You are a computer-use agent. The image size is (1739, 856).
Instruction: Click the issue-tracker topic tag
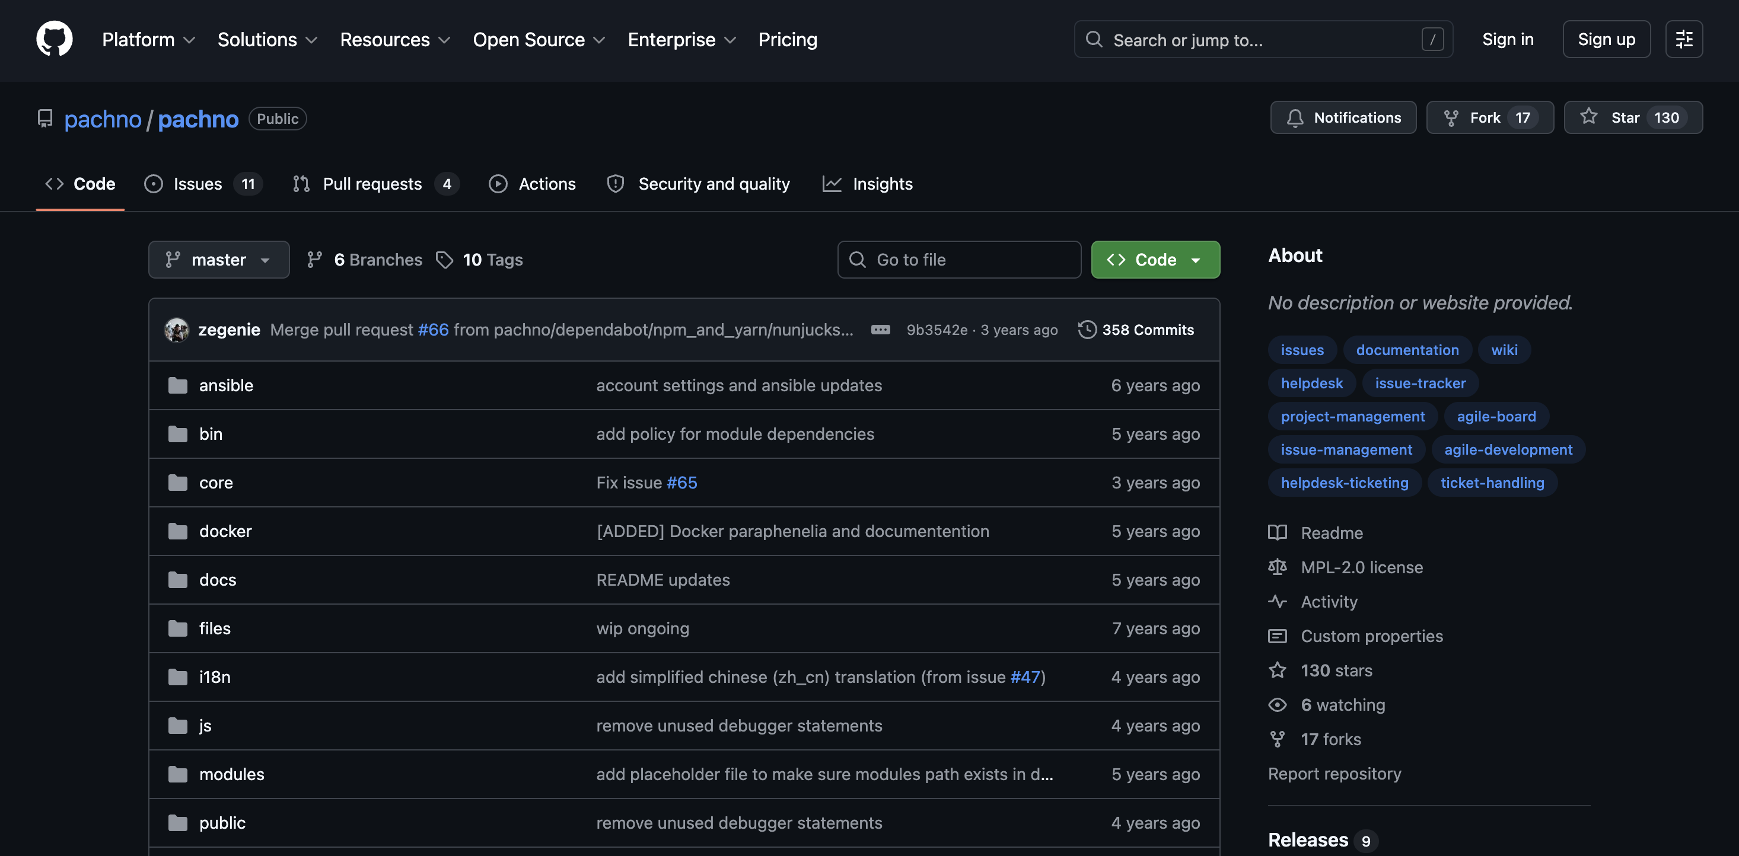(x=1420, y=383)
